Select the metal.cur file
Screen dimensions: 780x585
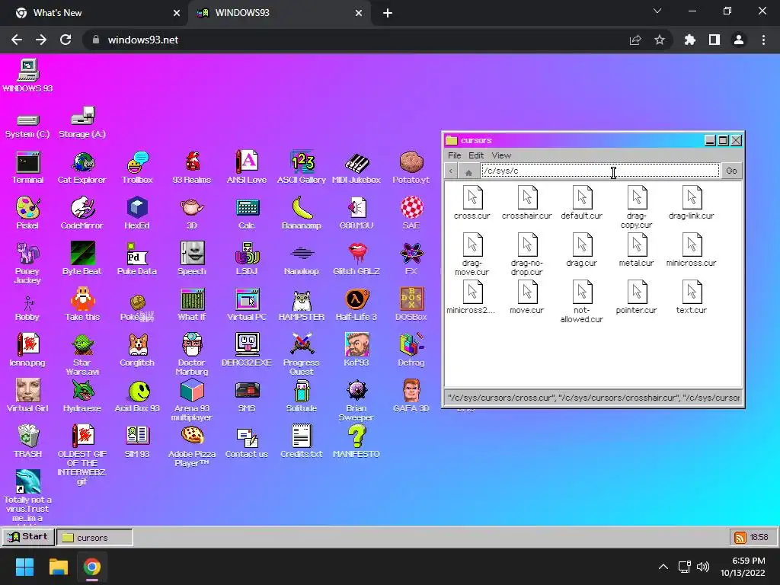point(636,250)
